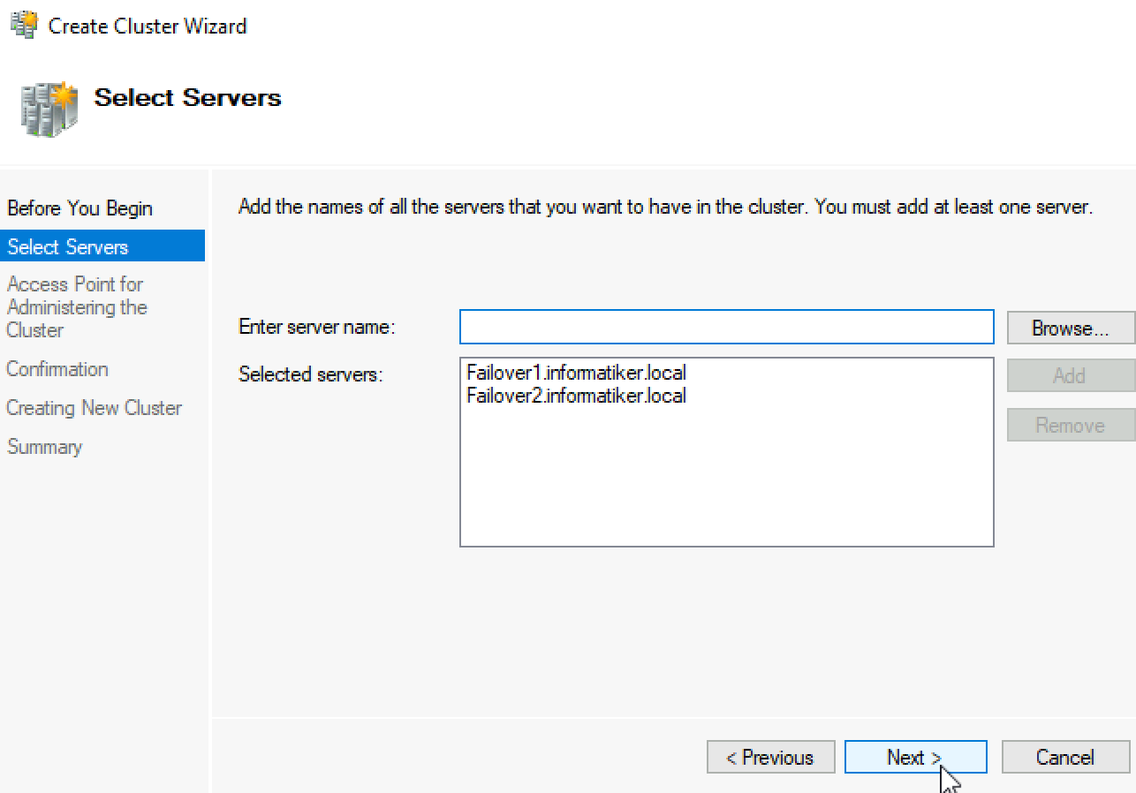1136x793 pixels.
Task: Click the Create Cluster Wizard title bar icon
Action: pyautogui.click(x=24, y=25)
